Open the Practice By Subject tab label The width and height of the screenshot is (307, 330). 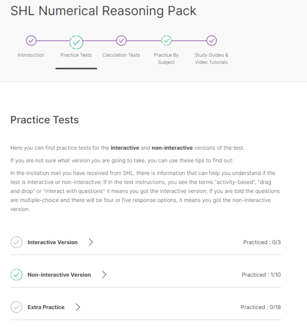[x=166, y=59]
